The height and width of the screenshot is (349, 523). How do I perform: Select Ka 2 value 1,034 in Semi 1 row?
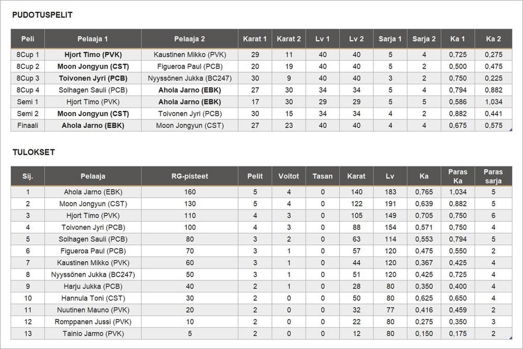point(493,102)
